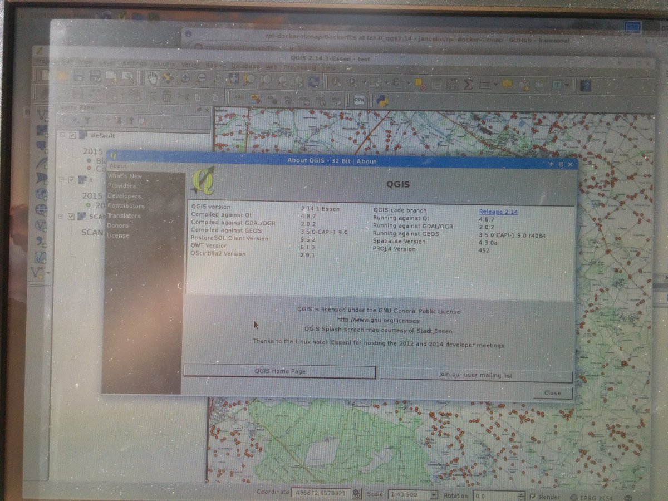
Task: Click the QGIS Home Page button
Action: coord(280,371)
